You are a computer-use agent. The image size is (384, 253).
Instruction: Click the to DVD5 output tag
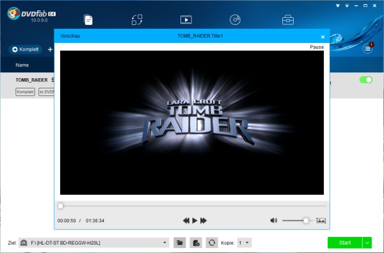(47, 92)
